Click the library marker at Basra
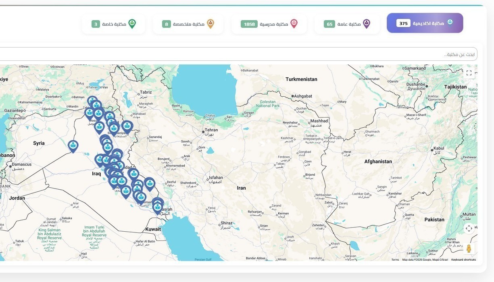This screenshot has width=494, height=282. [x=158, y=207]
